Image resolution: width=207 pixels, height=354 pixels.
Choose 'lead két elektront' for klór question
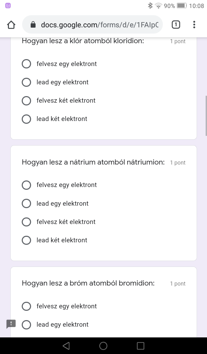click(27, 119)
